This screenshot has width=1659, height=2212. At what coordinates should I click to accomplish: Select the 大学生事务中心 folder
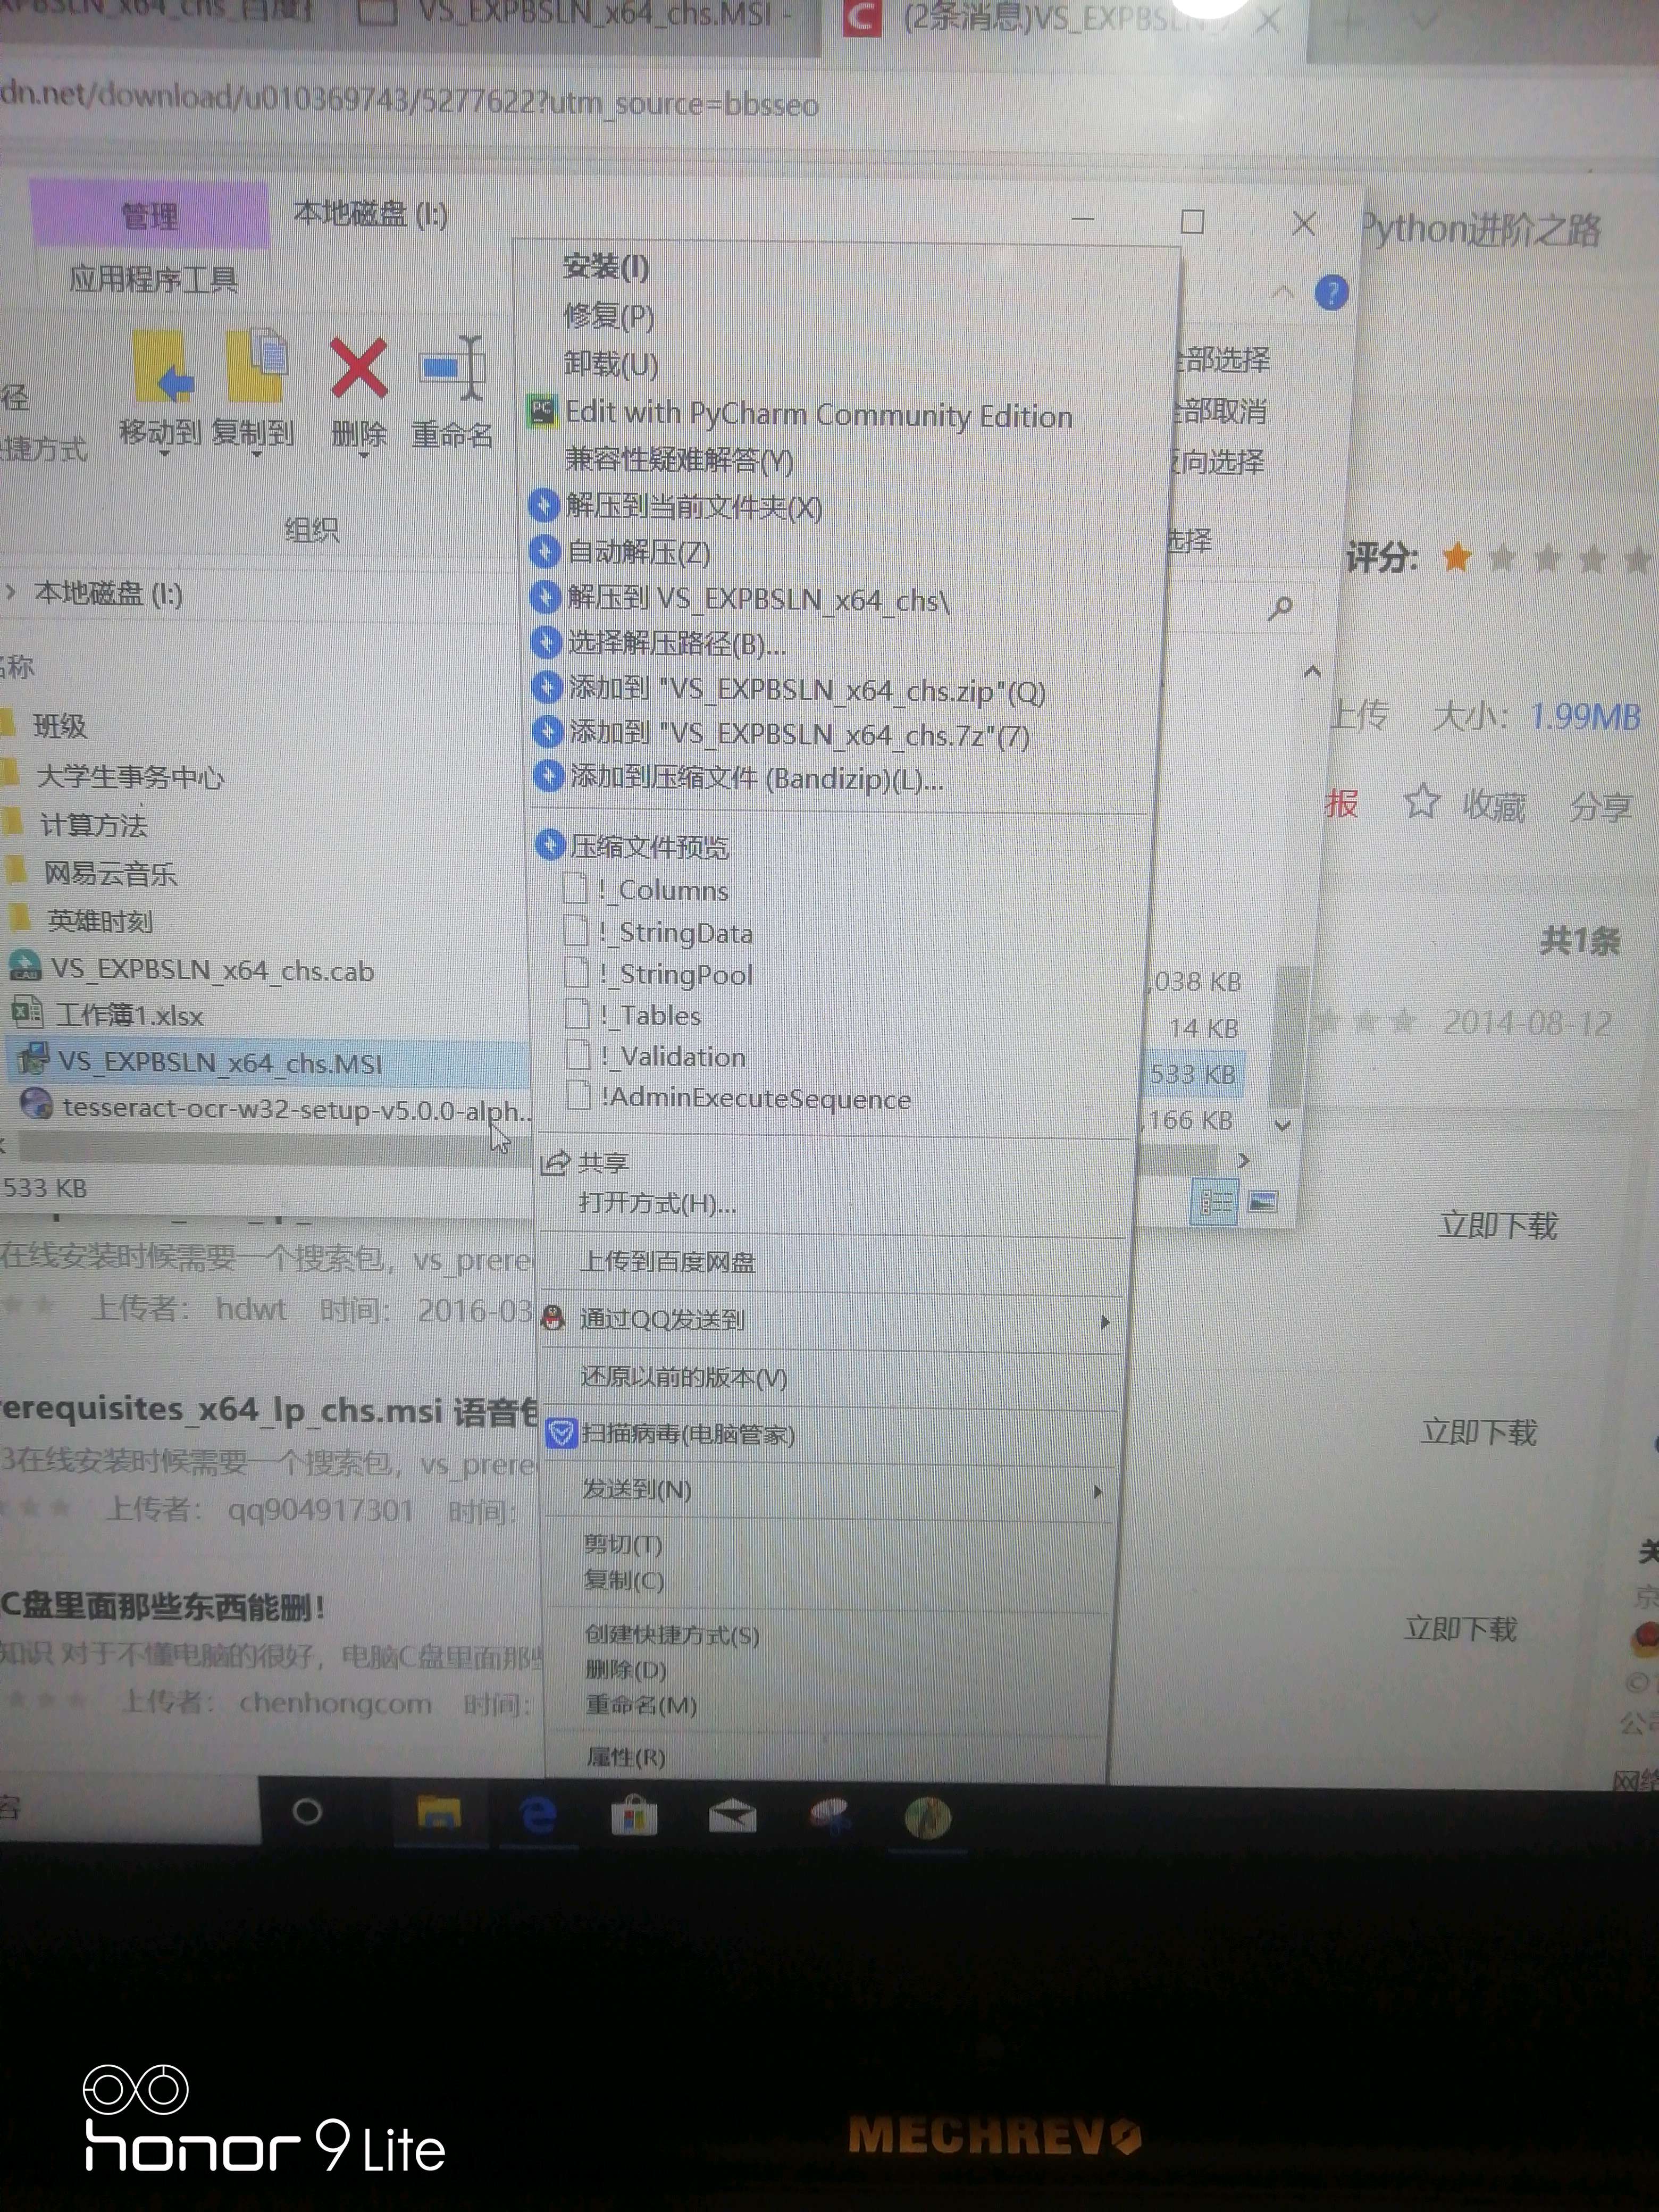pos(130,776)
